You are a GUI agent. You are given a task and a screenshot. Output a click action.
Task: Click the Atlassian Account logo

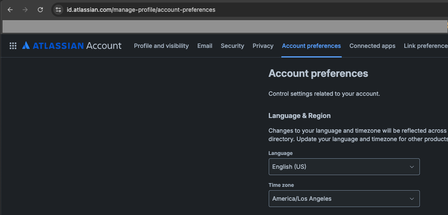click(x=72, y=46)
